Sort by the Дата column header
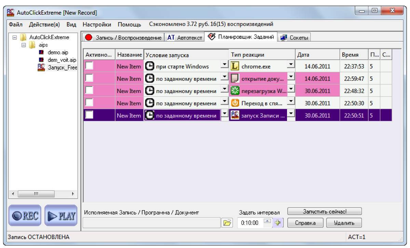The image size is (410, 248). [317, 55]
